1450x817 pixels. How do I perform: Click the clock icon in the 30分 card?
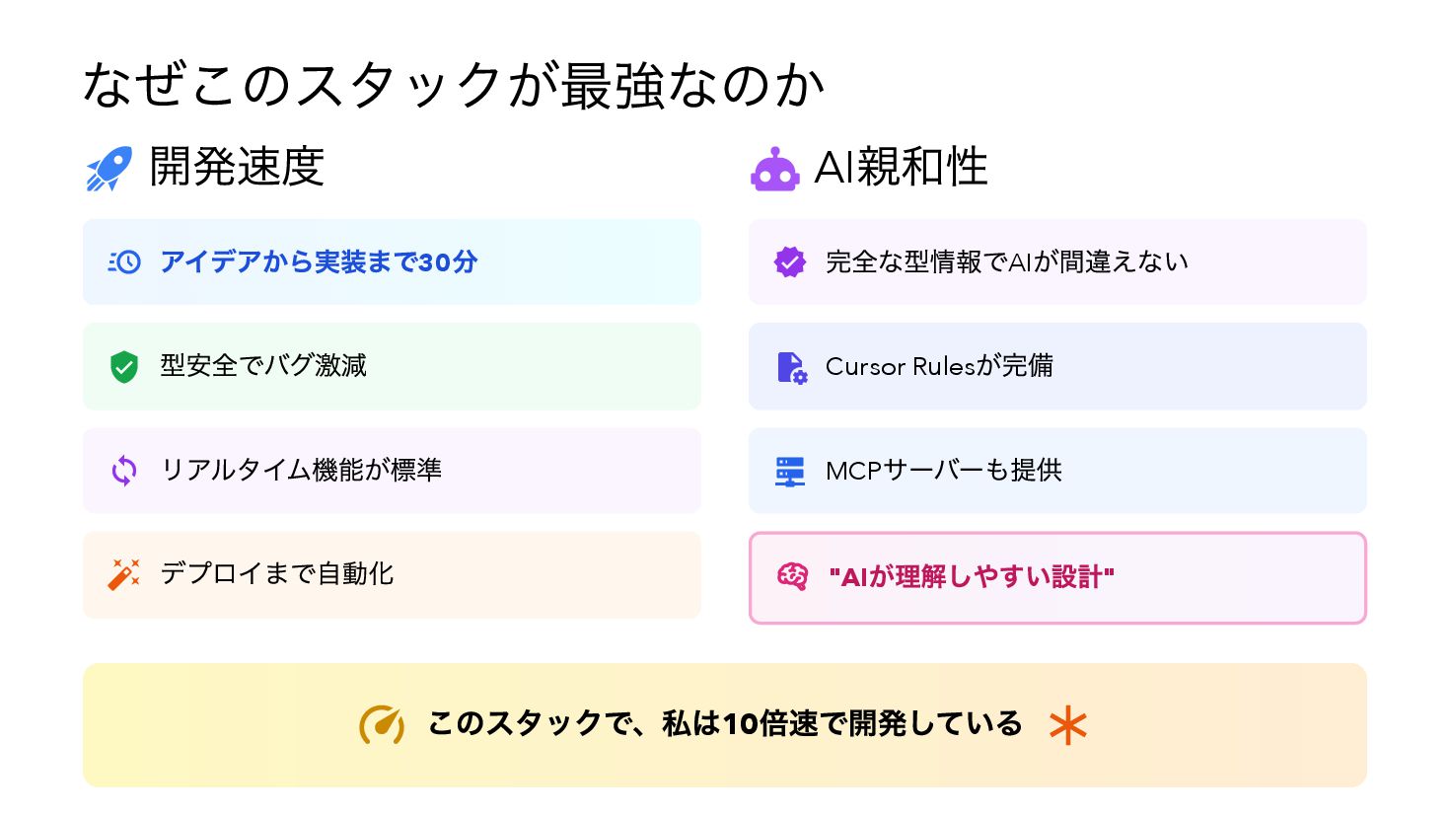124,262
